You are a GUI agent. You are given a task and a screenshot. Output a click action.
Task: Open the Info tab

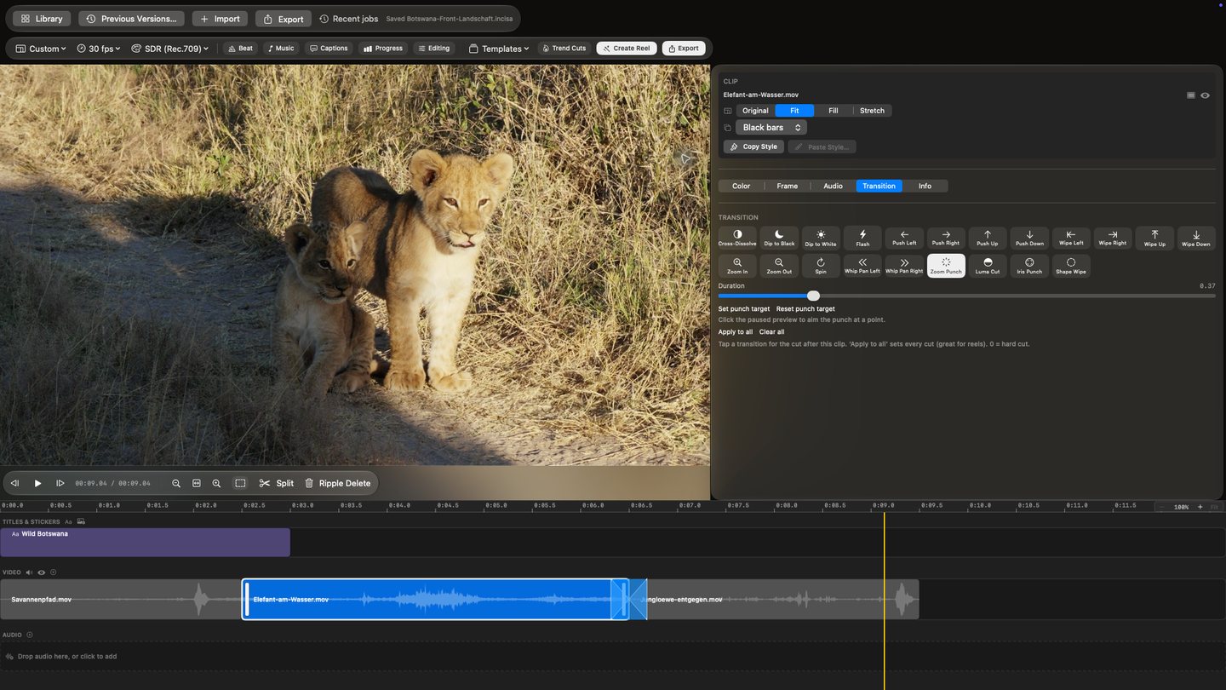click(x=925, y=186)
